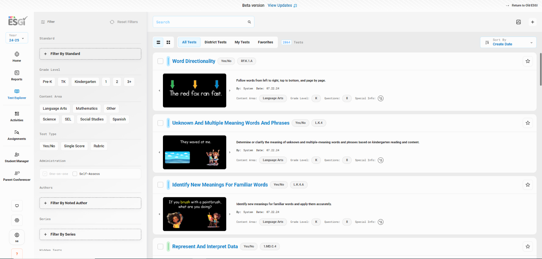
Task: Select Unknown And Multiple Meaning Words checkbox
Action: (161, 123)
